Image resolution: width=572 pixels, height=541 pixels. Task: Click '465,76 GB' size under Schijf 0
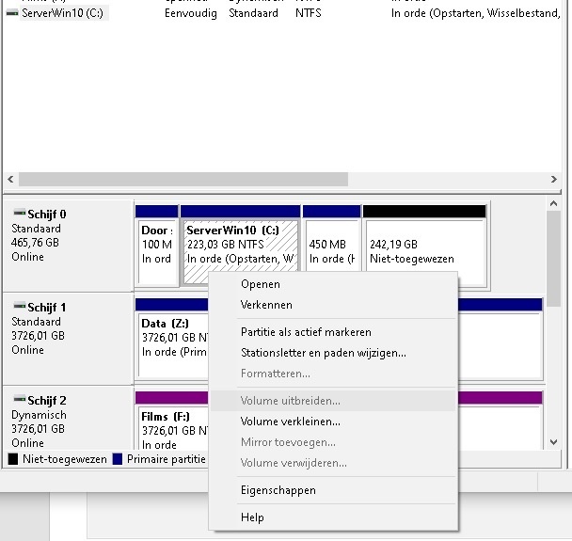35,243
